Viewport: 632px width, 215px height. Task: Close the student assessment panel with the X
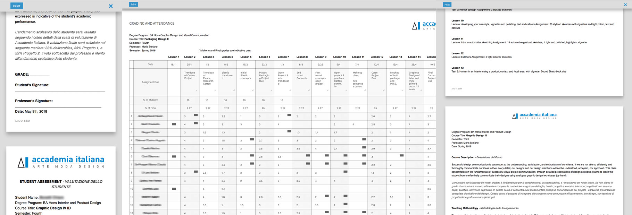point(111,6)
